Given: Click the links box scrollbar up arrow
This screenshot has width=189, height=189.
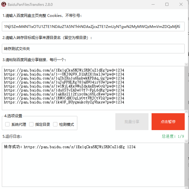Looking at the screenshot, I should pyautogui.click(x=186, y=65).
